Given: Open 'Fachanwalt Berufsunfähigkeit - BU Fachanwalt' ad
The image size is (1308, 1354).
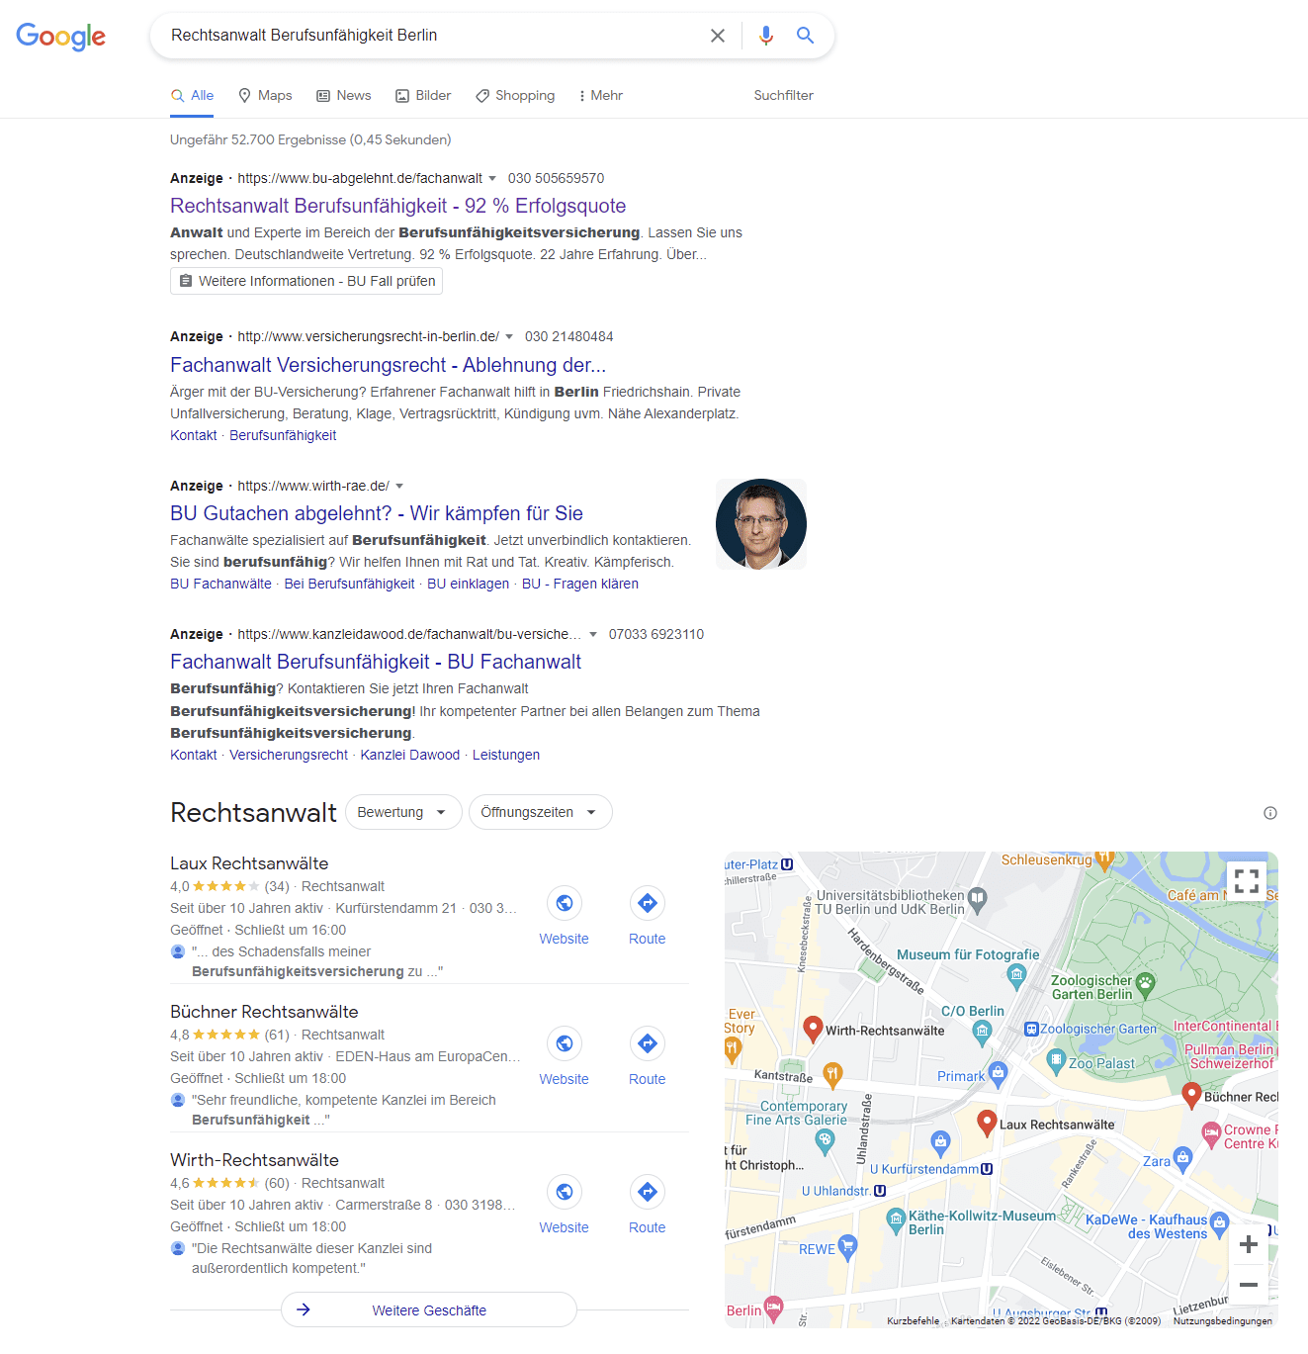Looking at the screenshot, I should pyautogui.click(x=376, y=662).
